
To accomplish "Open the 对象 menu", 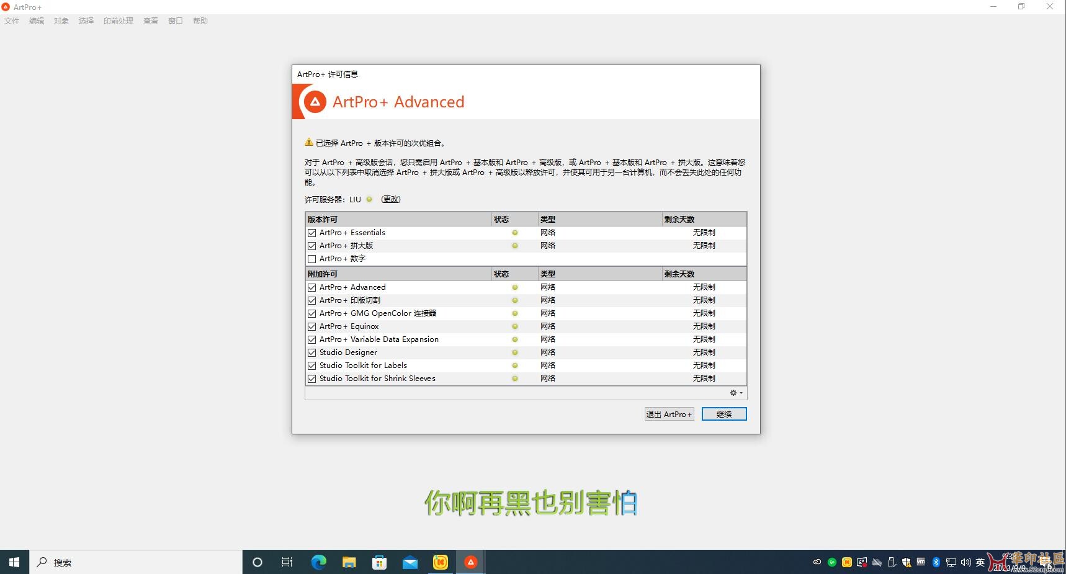I will [x=61, y=21].
